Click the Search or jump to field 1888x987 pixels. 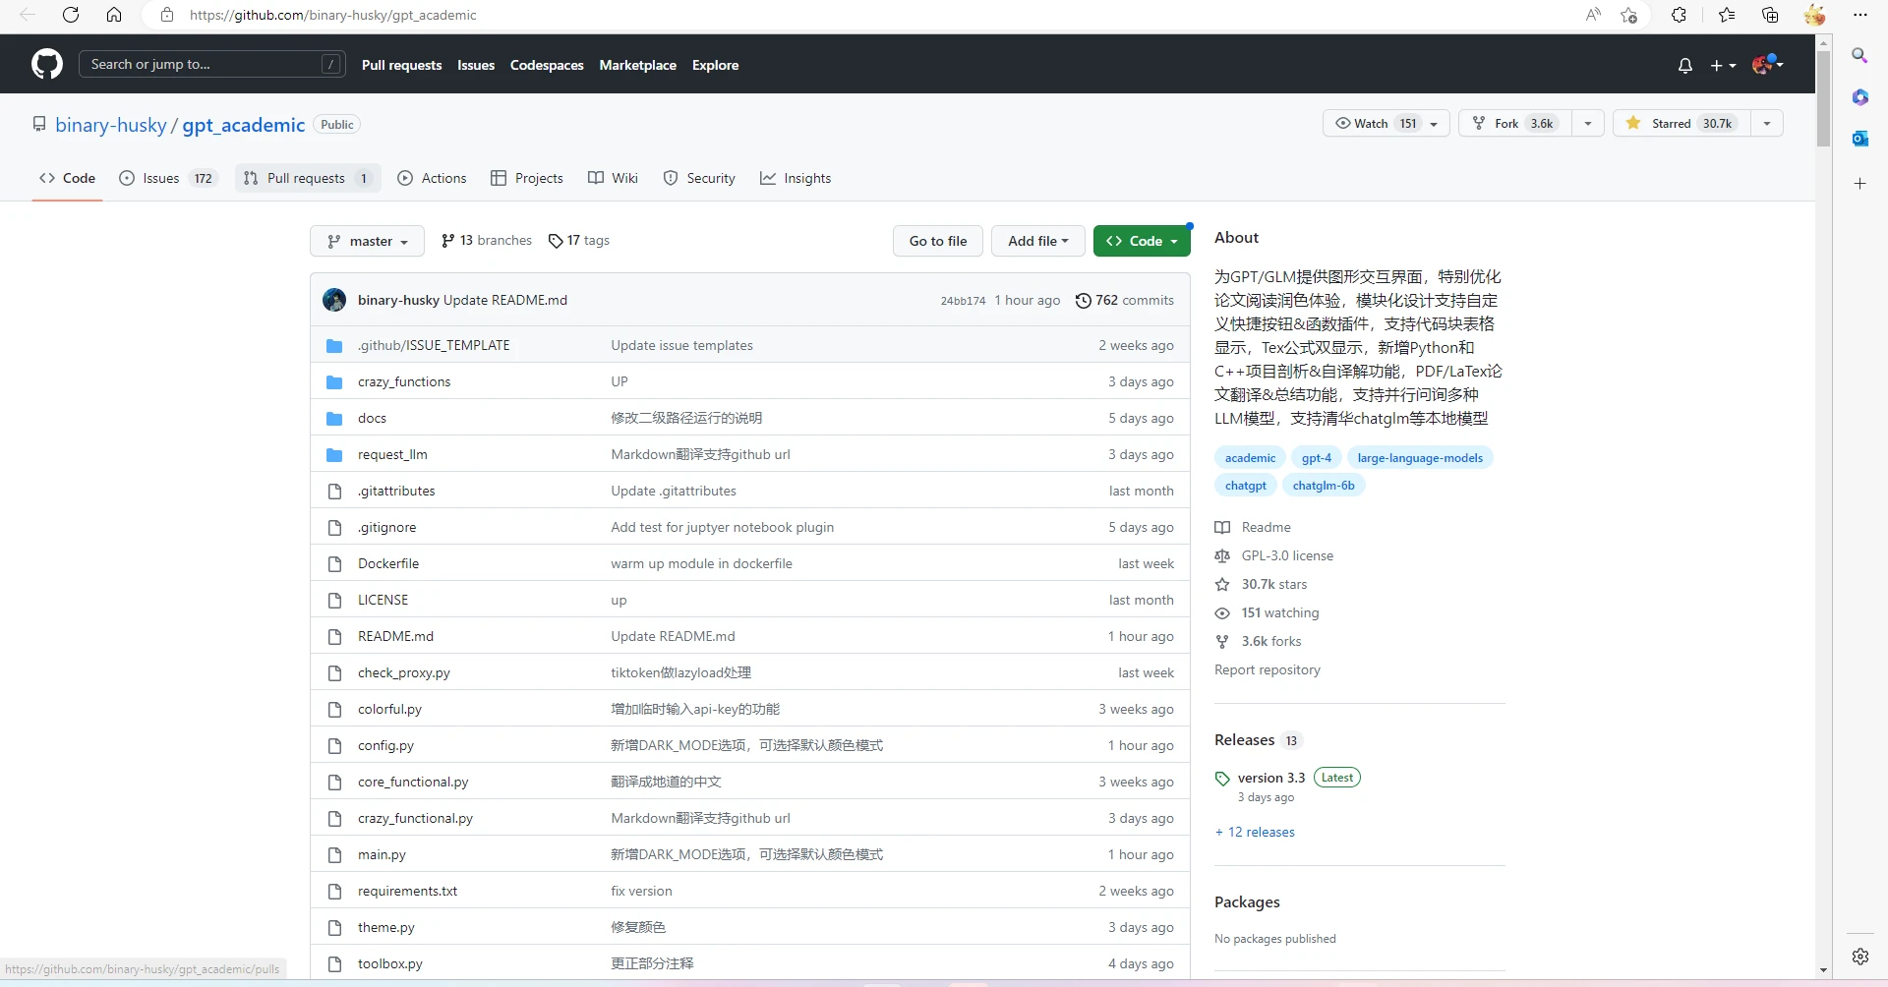[x=211, y=64]
